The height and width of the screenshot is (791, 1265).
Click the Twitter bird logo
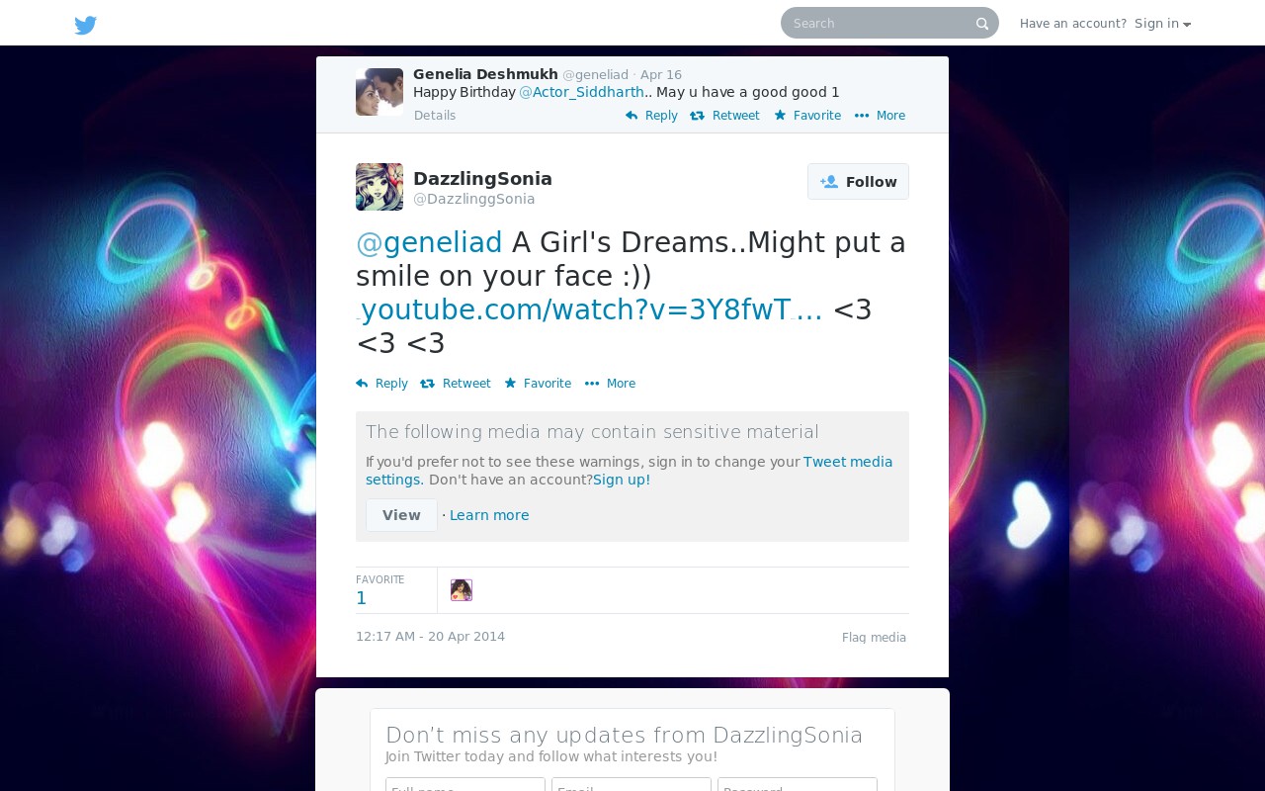pyautogui.click(x=86, y=25)
